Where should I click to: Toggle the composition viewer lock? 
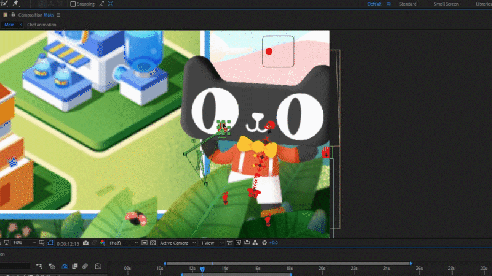pos(13,15)
